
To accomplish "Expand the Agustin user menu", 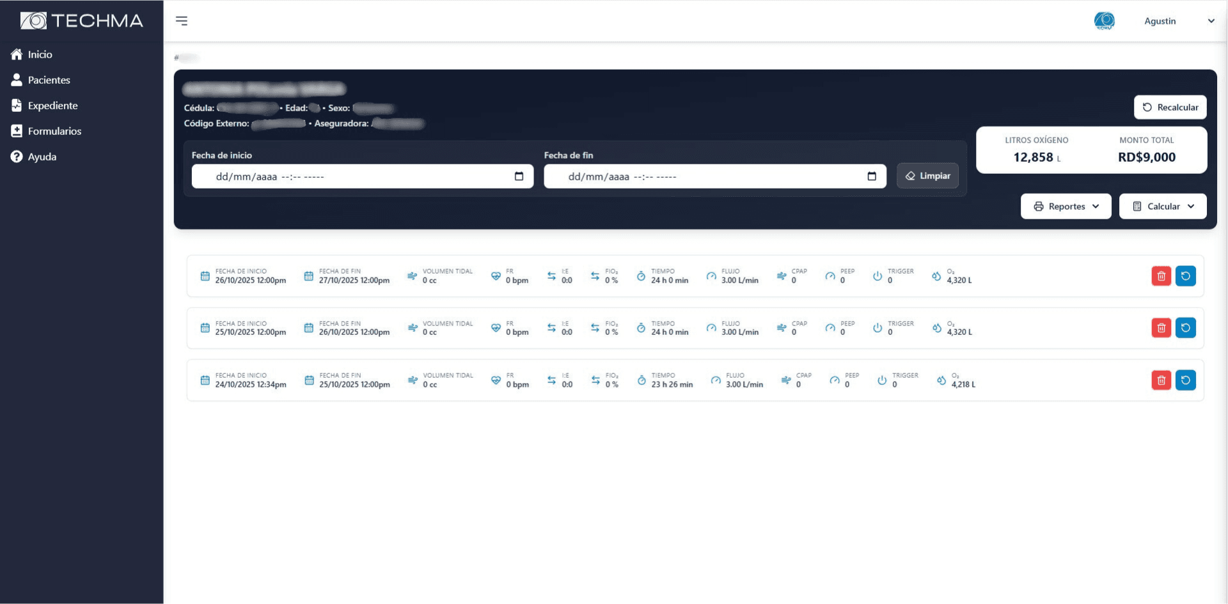I will (x=1178, y=21).
